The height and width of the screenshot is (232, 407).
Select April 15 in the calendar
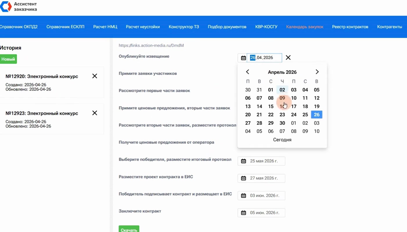tap(271, 106)
